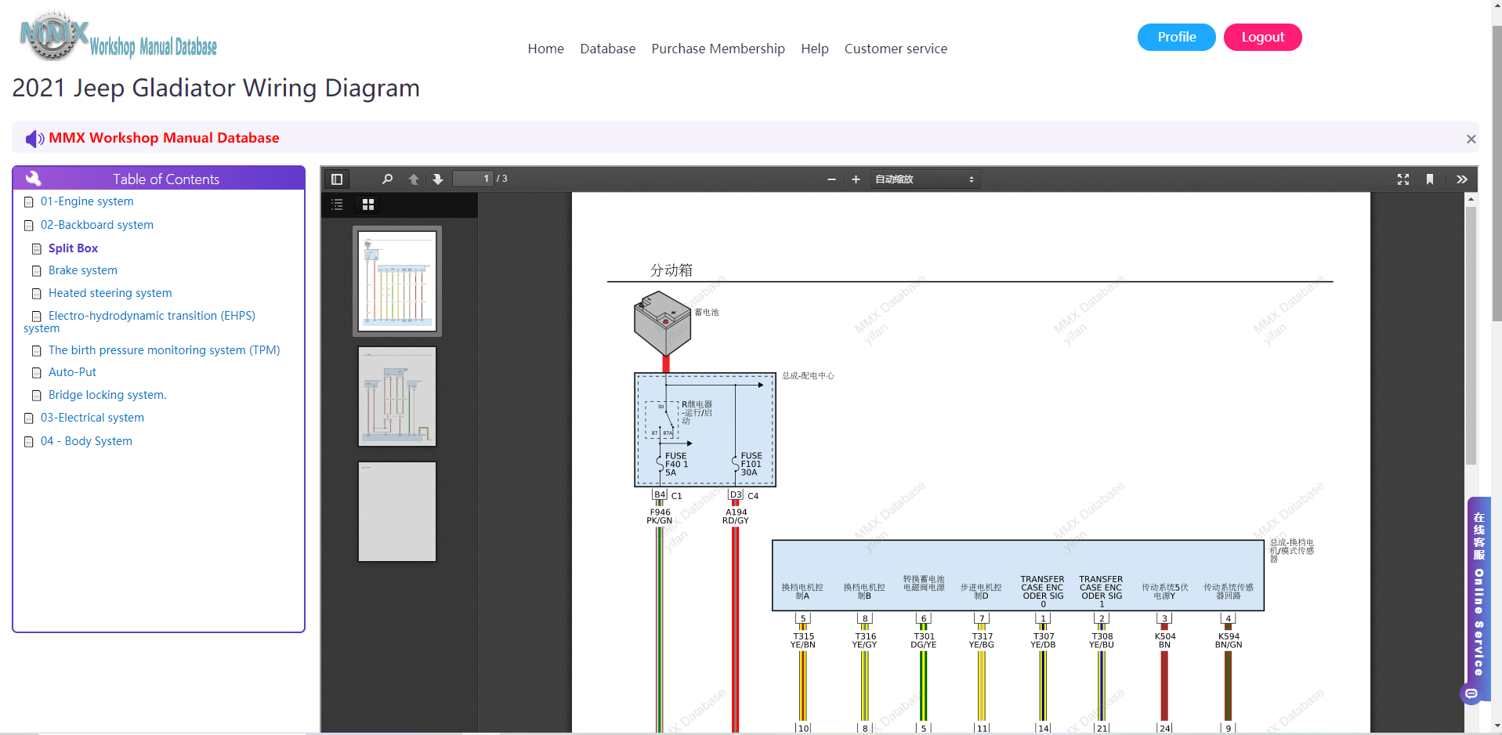
Task: Click the page number input field
Action: click(x=473, y=179)
